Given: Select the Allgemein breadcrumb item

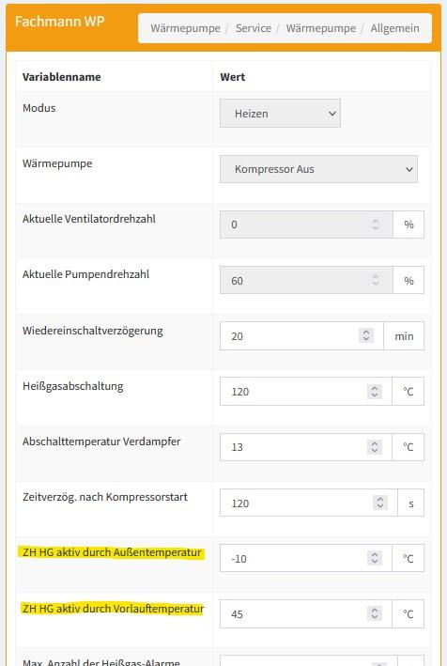Looking at the screenshot, I should (x=394, y=28).
